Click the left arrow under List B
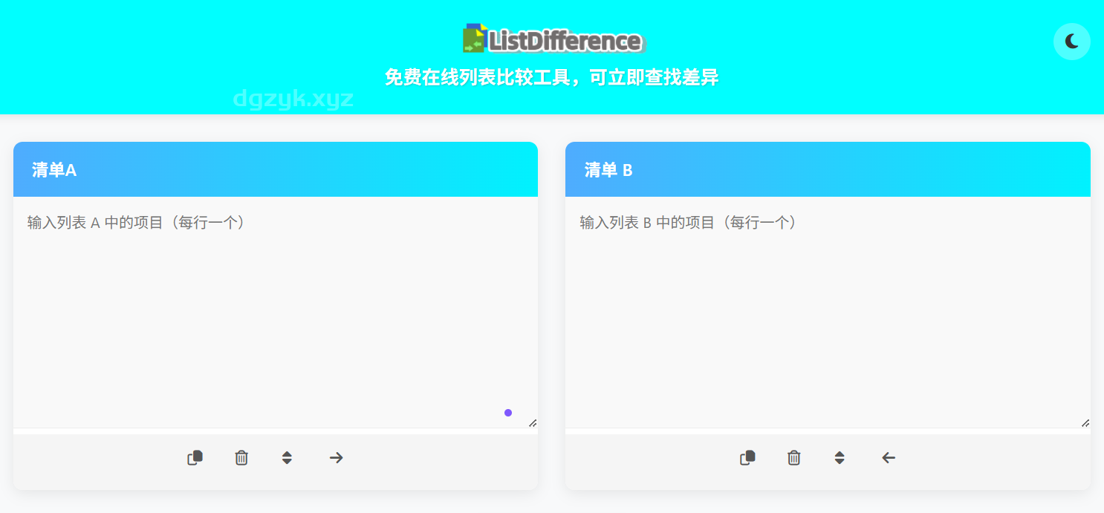The width and height of the screenshot is (1104, 513). [889, 458]
